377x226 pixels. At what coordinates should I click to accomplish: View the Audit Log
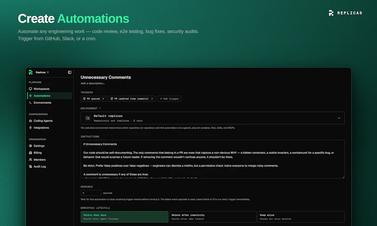click(49, 167)
